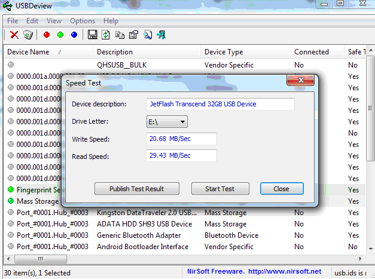This screenshot has height=279, width=375.
Task: Click the find magnifier toolbar icon
Action: [147, 35]
